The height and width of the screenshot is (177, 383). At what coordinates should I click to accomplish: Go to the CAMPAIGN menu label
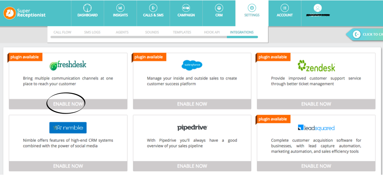click(186, 15)
